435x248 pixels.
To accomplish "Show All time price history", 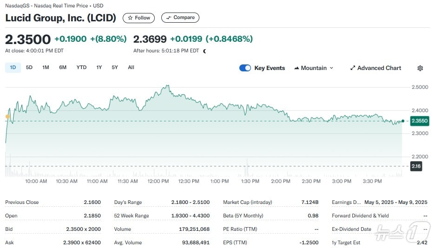I will click(x=131, y=68).
